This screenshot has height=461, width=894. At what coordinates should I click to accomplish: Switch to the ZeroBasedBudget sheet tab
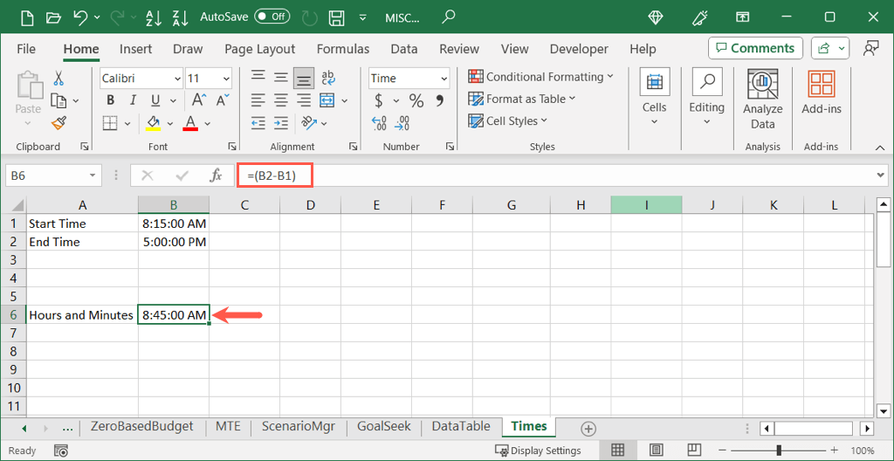[x=142, y=426]
